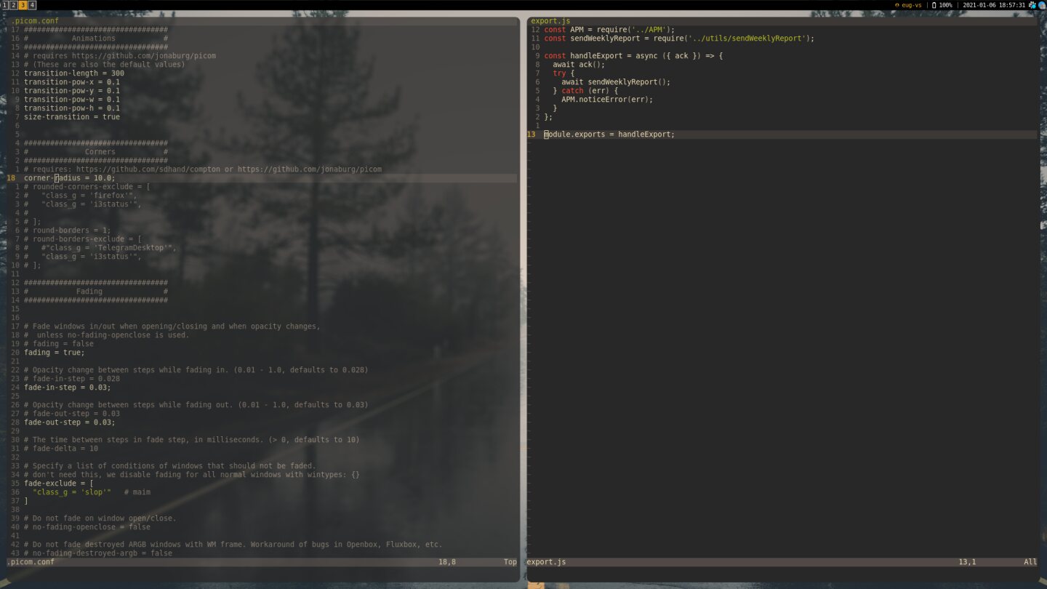Switch to workspace 1 in the status bar
The image size is (1047, 589).
[4, 4]
